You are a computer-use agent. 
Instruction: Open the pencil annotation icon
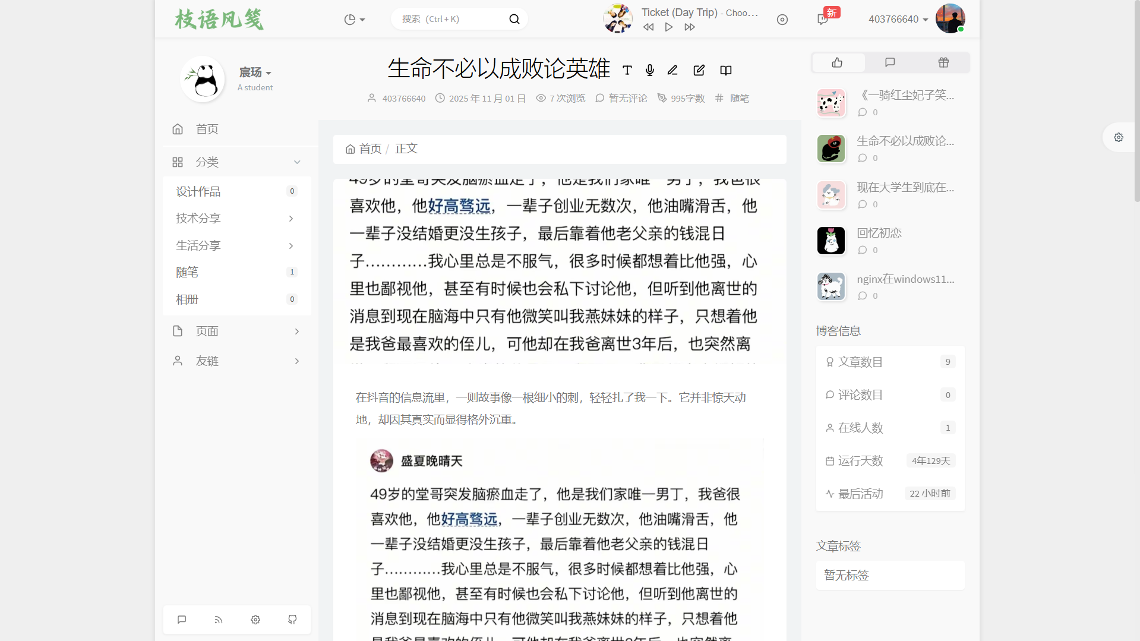point(672,70)
